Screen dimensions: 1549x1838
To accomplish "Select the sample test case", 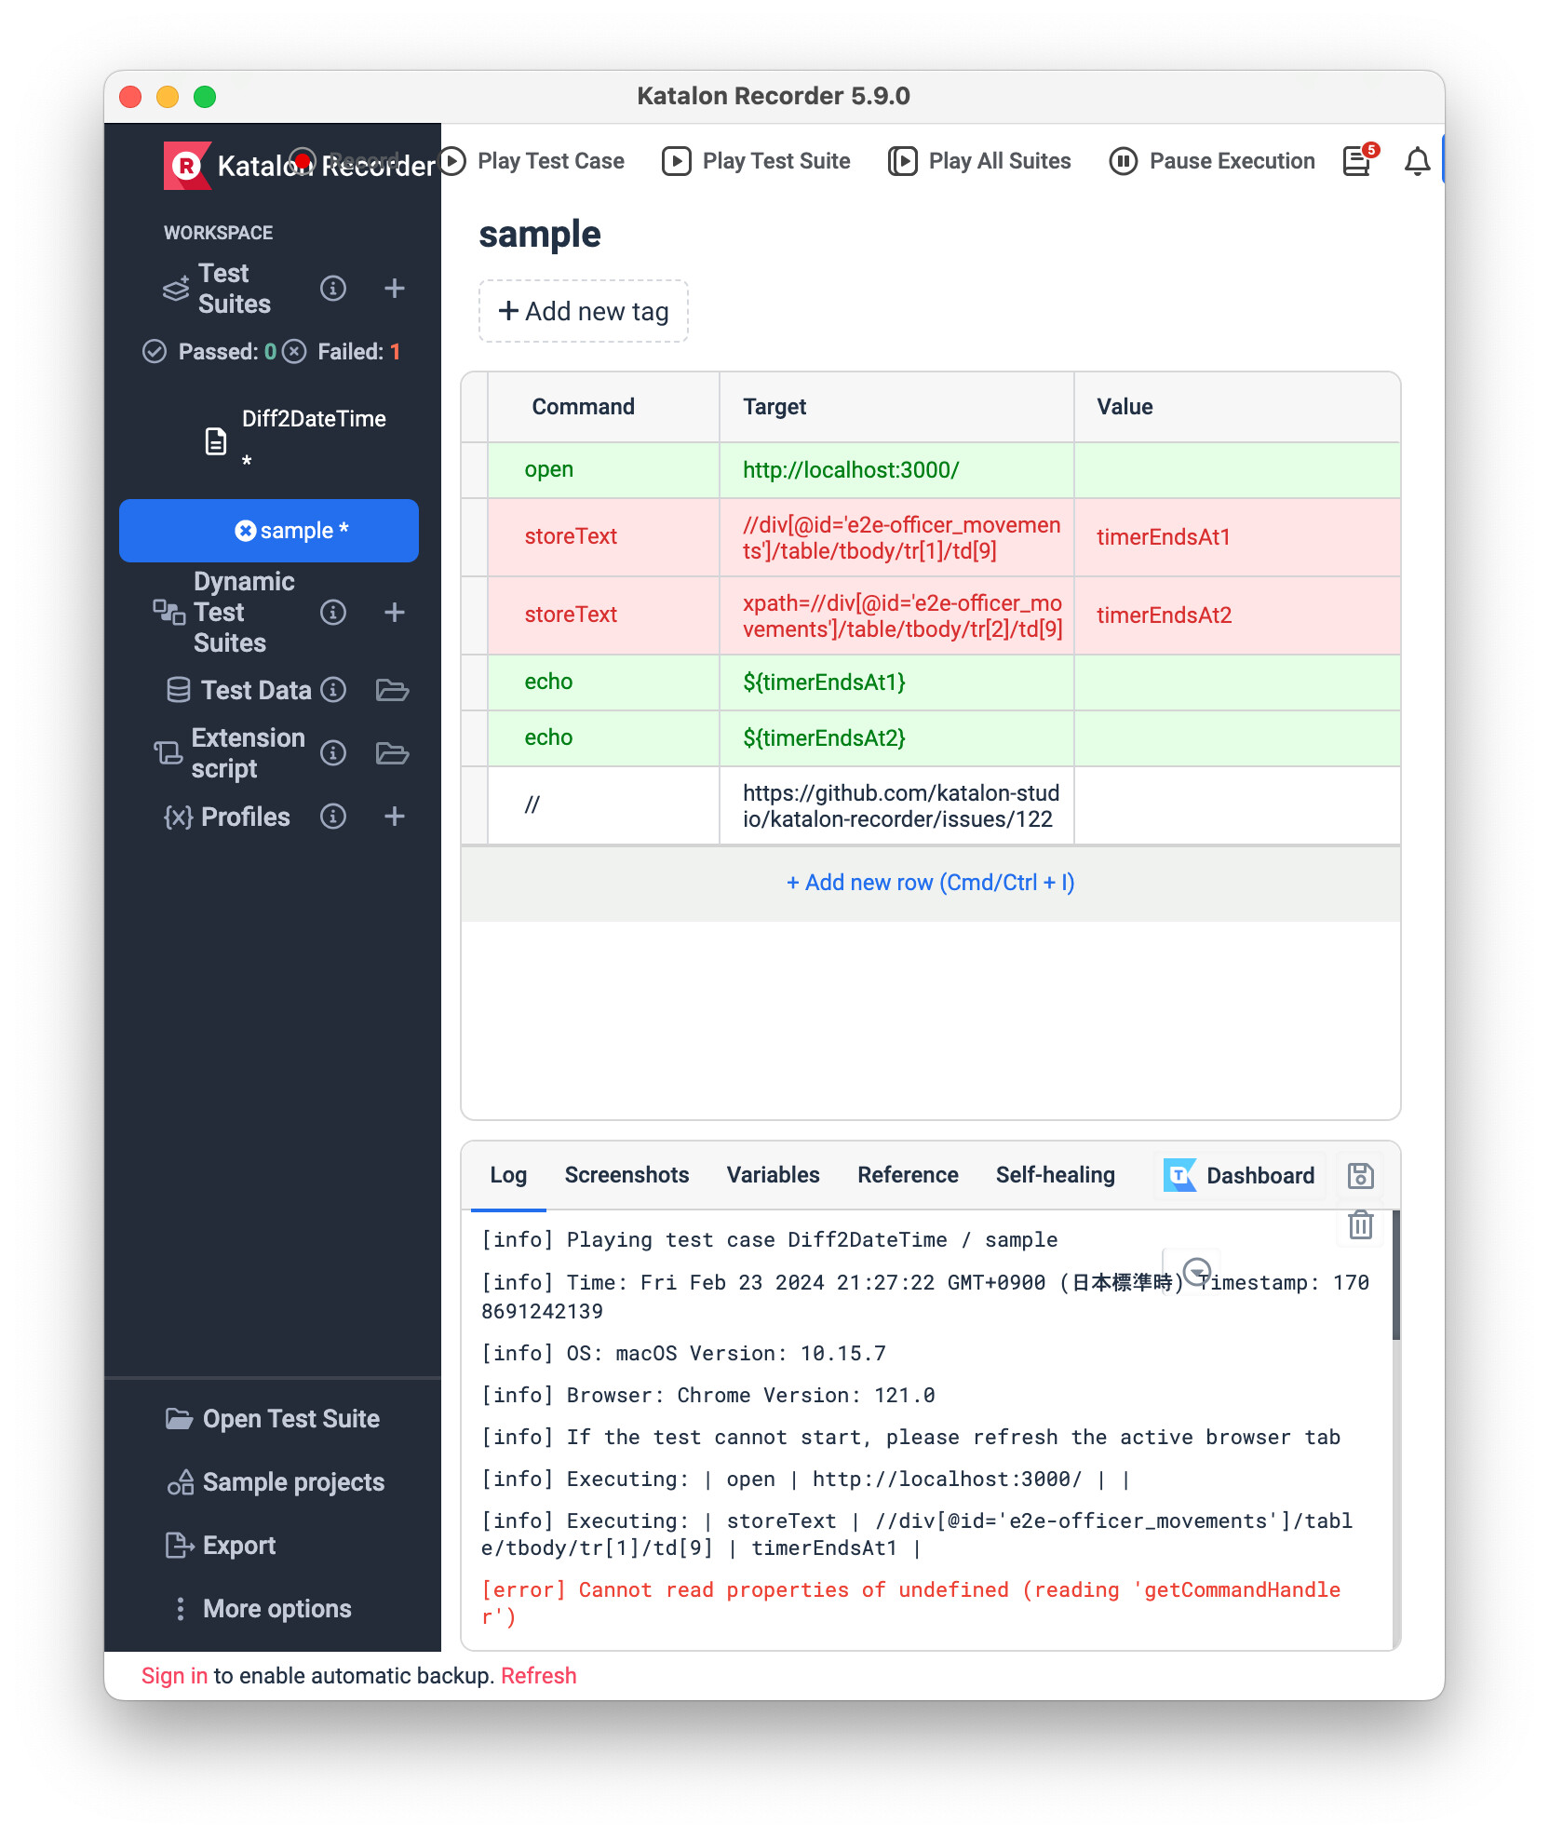I will coord(269,531).
